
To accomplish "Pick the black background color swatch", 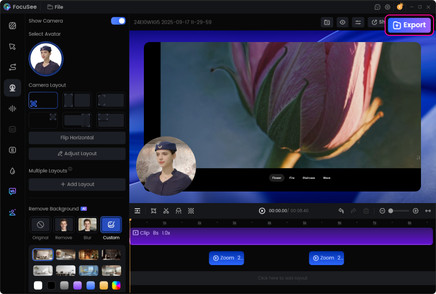I will point(51,285).
